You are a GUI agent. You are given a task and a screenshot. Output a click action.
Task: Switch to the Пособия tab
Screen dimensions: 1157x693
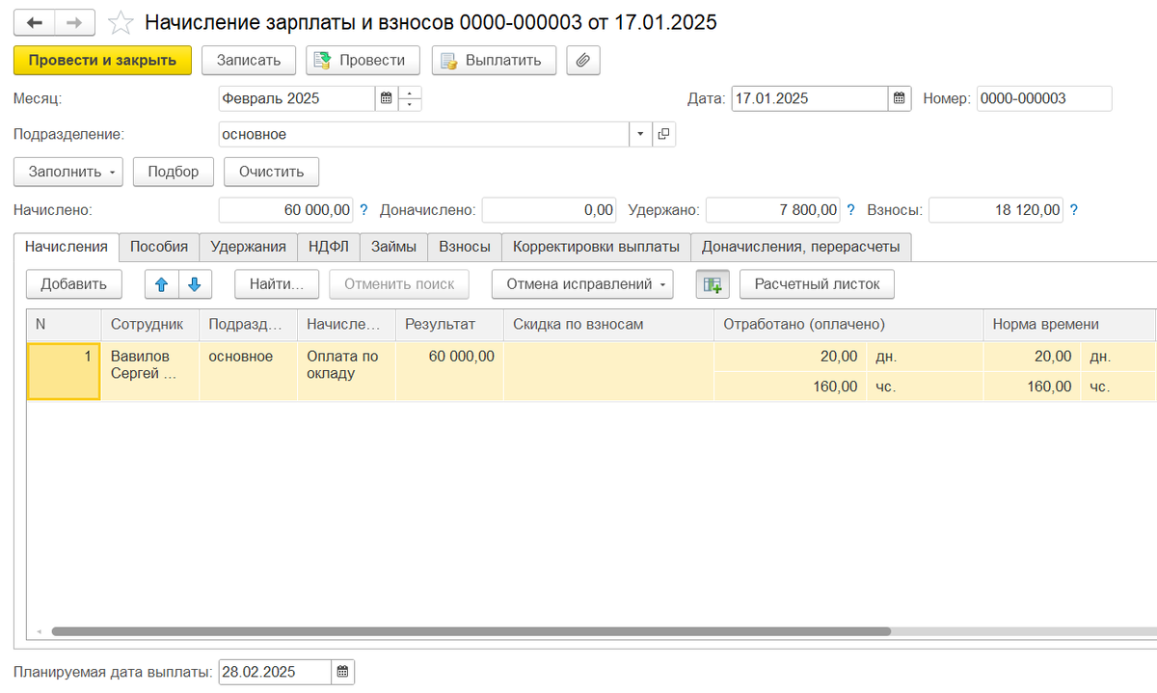coord(159,247)
